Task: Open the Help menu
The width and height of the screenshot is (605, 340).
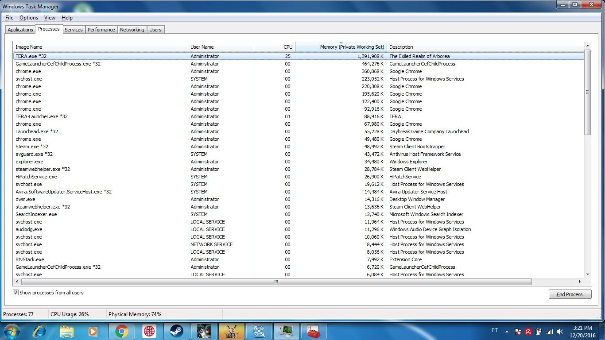Action: click(x=67, y=18)
